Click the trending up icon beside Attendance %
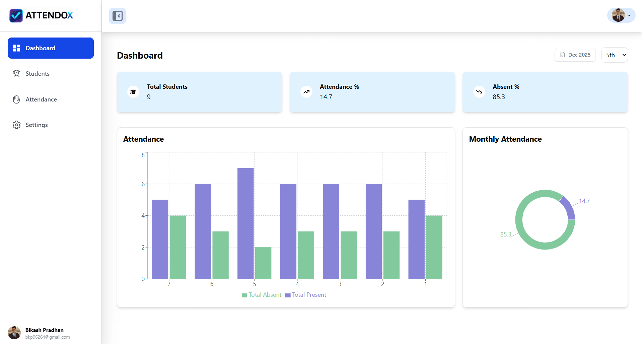This screenshot has height=344, width=642. [306, 92]
